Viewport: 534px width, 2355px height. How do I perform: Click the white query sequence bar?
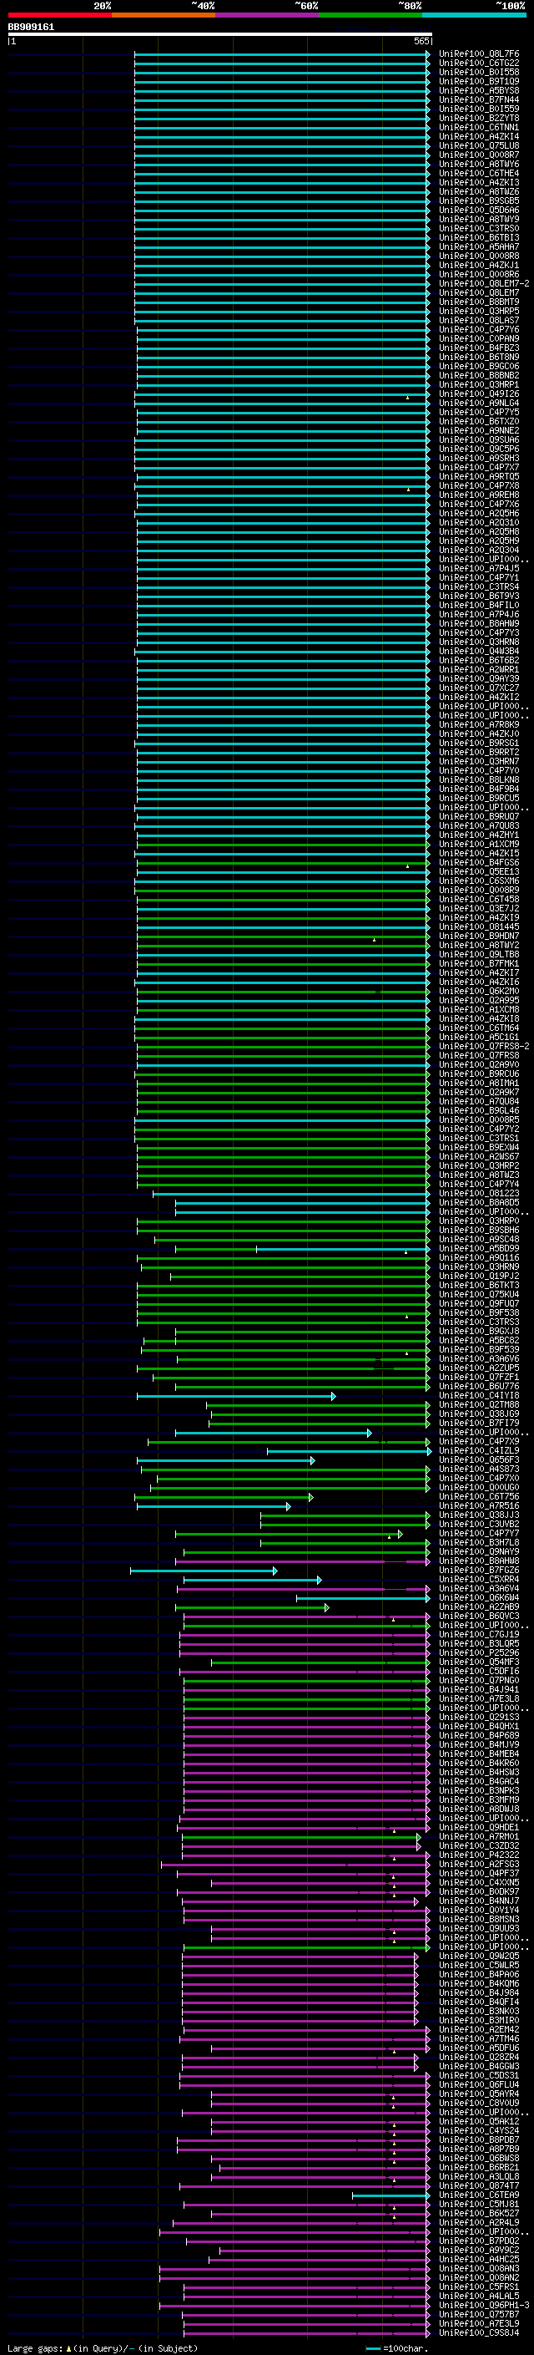[219, 35]
